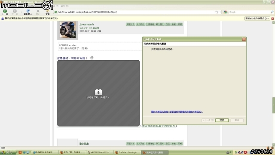Screen dimensions: 275x155
Task: Click the vertical scrollbar thumb
Action: pyautogui.click(x=273, y=105)
